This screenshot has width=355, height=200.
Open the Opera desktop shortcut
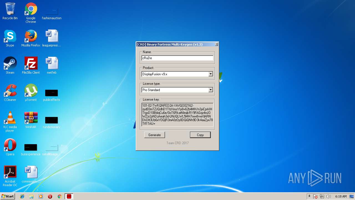coord(10,147)
